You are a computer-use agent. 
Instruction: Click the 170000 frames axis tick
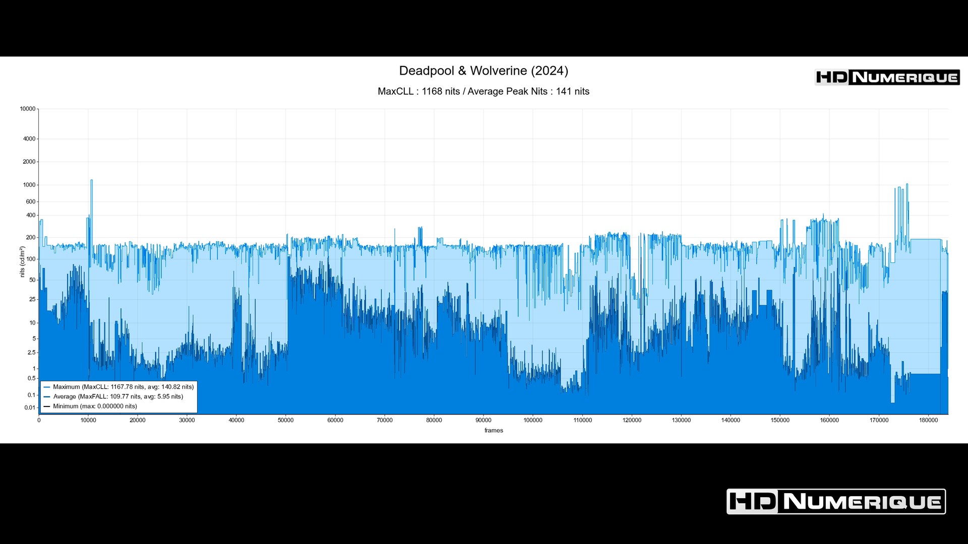[879, 420]
